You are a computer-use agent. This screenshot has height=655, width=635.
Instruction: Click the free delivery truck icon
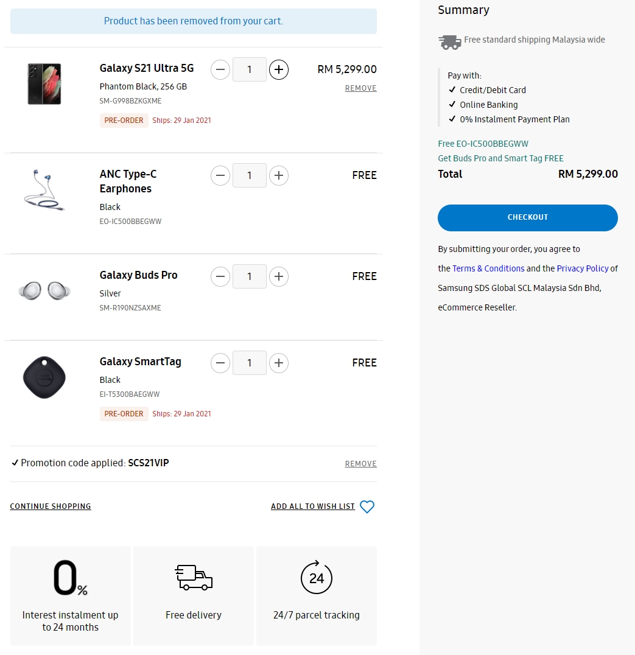(194, 577)
